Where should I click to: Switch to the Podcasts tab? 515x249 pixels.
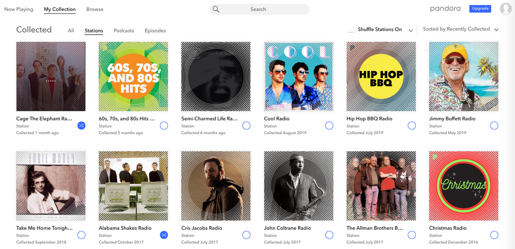[x=124, y=30]
